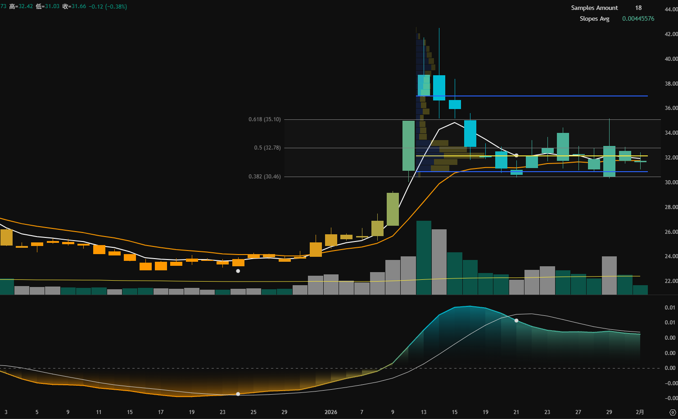
Task: Select the upper blue horizontal line near 37
Action: [x=532, y=96]
